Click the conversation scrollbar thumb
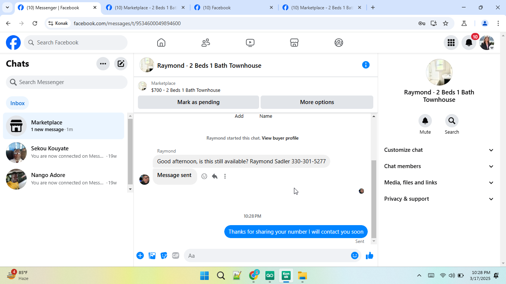 [374, 199]
